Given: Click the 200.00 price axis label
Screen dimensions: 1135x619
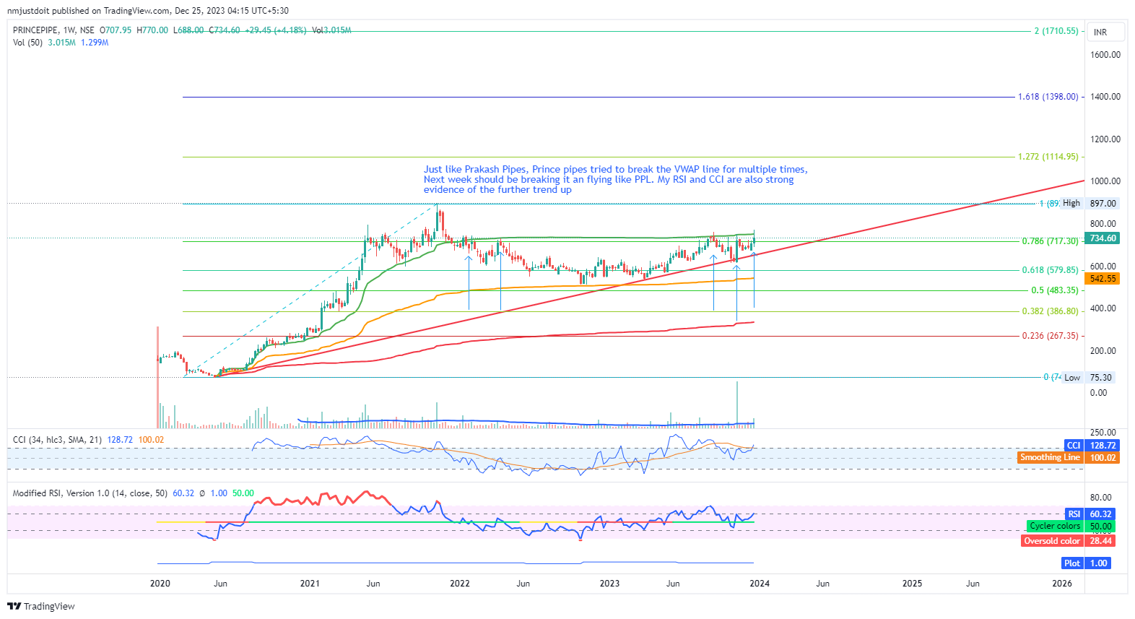Looking at the screenshot, I should point(1103,351).
